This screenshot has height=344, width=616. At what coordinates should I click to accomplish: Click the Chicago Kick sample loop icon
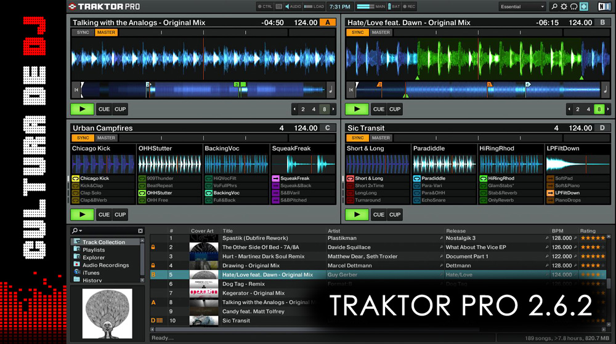(x=75, y=178)
